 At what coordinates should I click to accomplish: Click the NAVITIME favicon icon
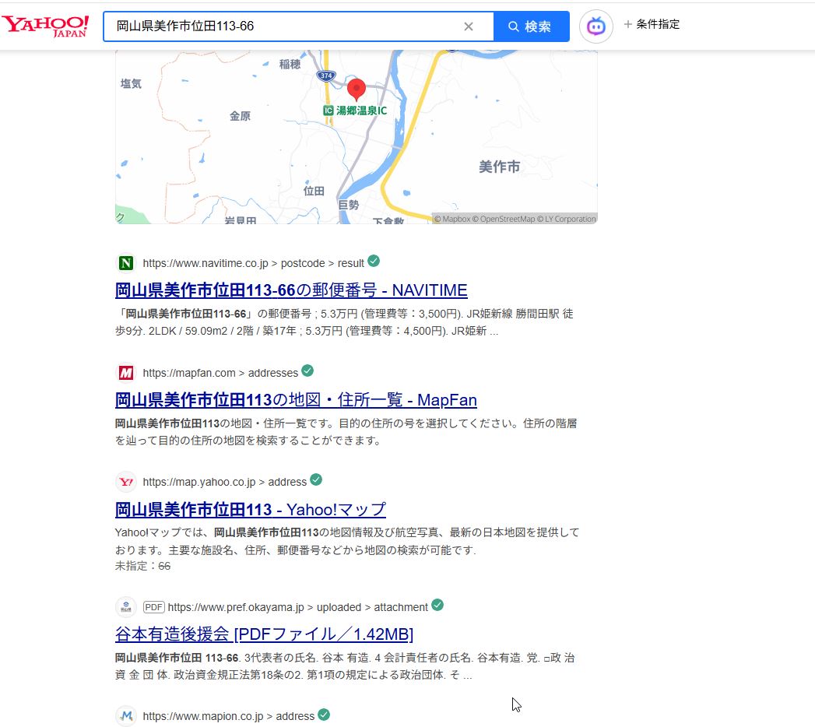[126, 263]
